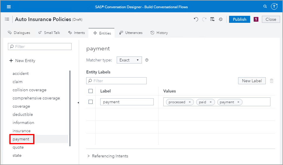283x165 pixels.
Task: Select the insurance entity
Action: coord(21,131)
